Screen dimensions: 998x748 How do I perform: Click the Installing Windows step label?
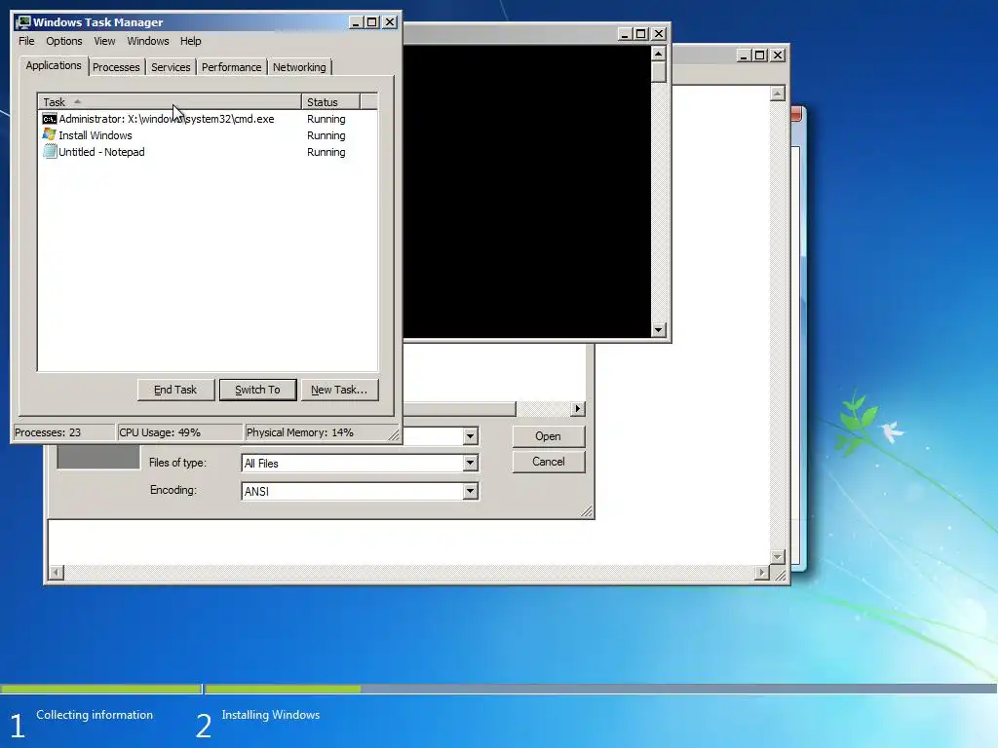click(x=271, y=715)
